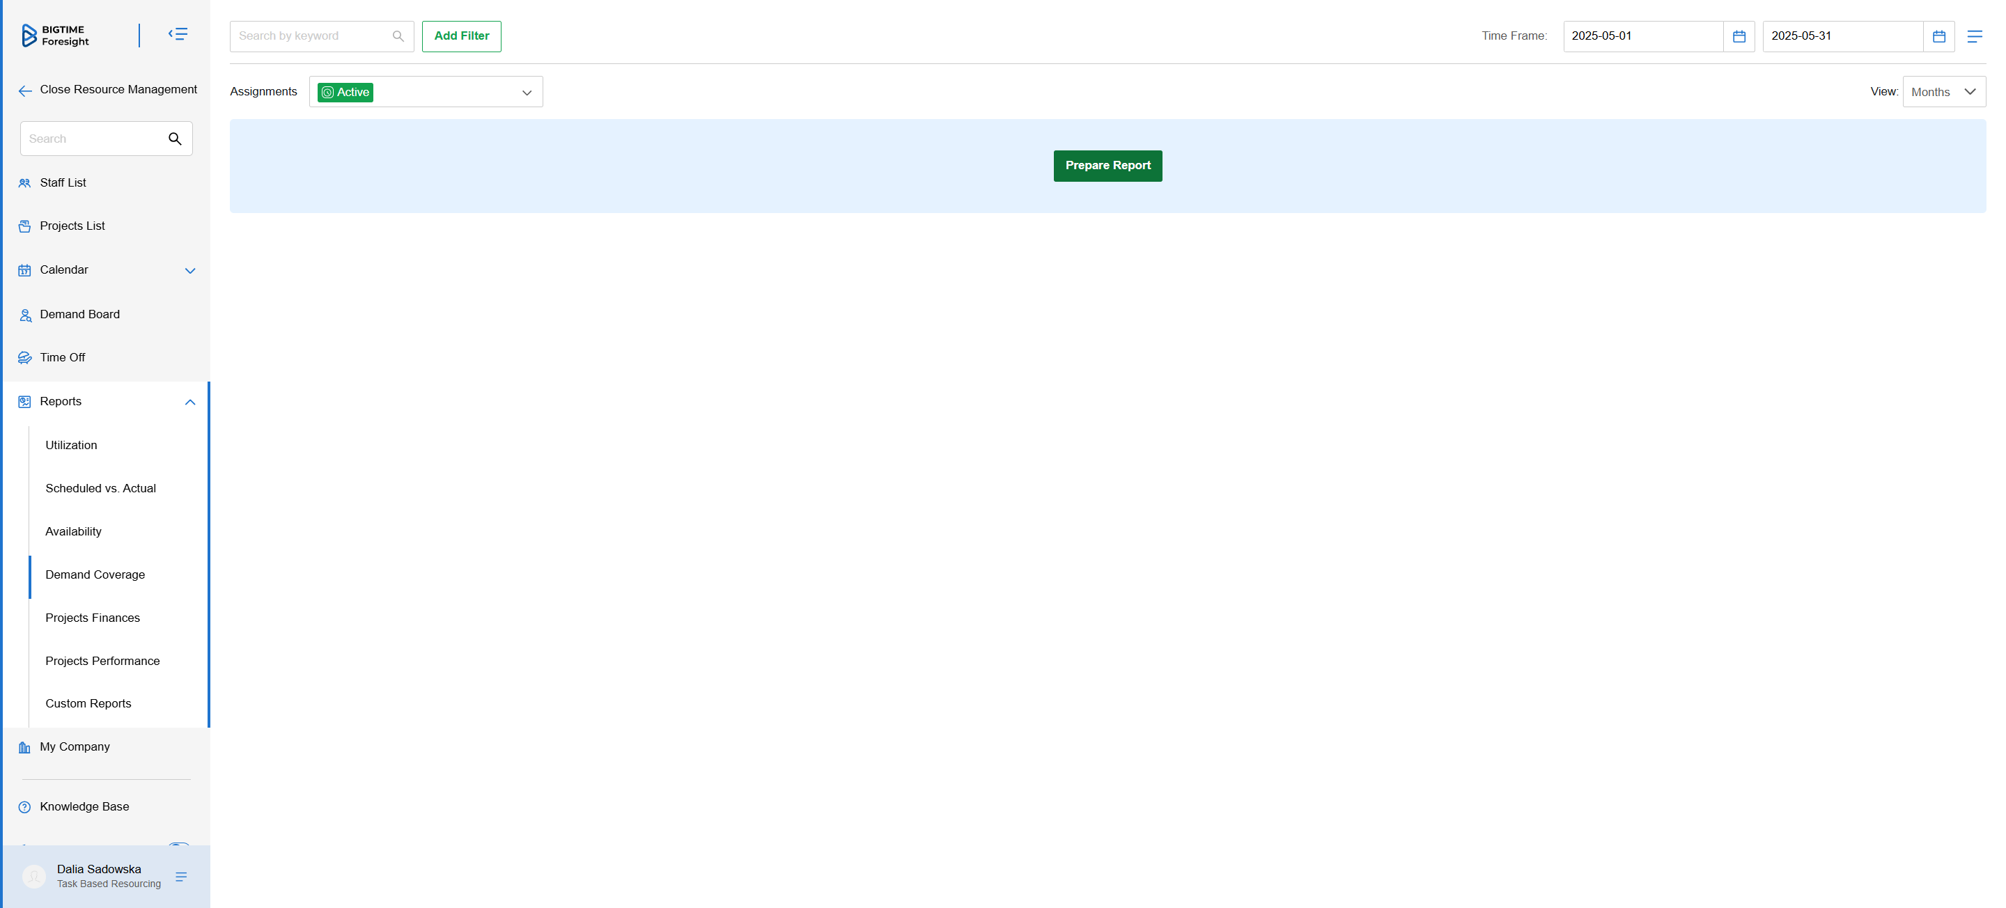This screenshot has width=2006, height=908.
Task: Click the sidebar search magnifier icon
Action: (176, 139)
